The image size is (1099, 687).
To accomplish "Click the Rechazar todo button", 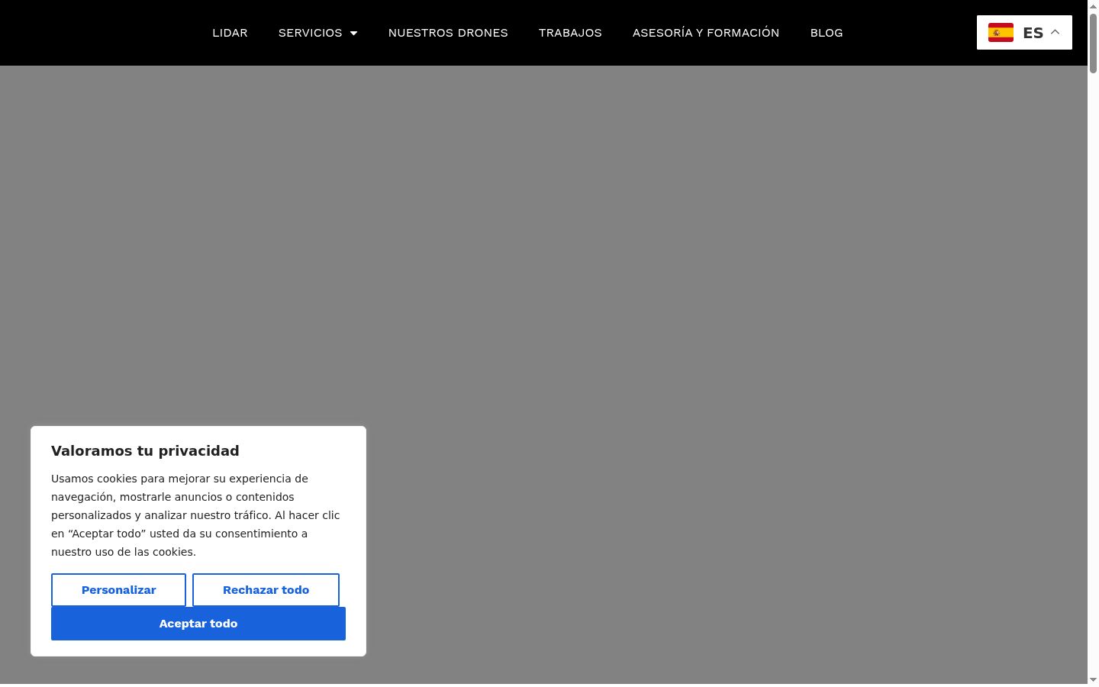I will point(266,590).
